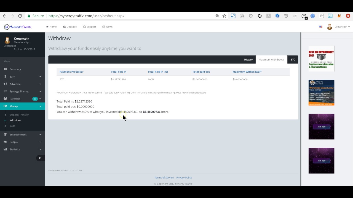Bookmark this page with the star icon

(224, 16)
